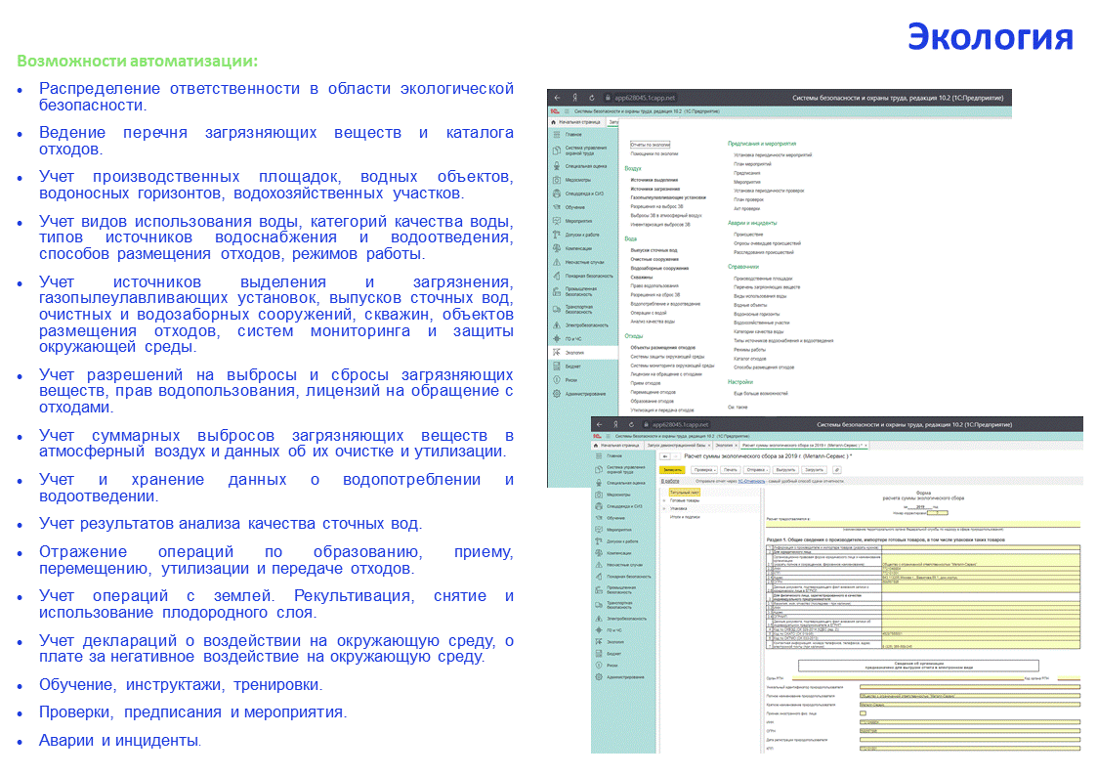The image size is (1097, 776).
Task: Click the Главное sidebar icon in the back window
Action: (557, 134)
